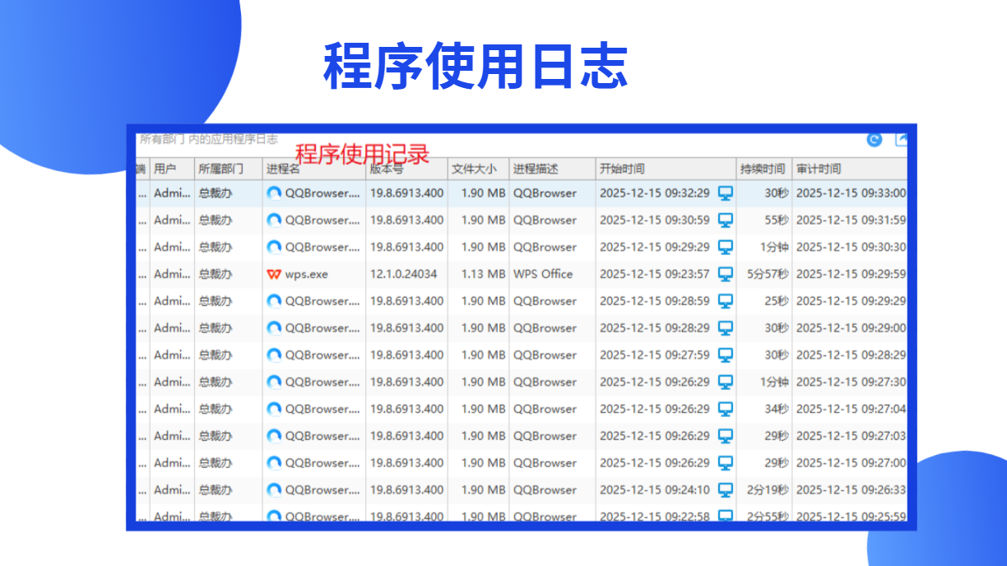
Task: Click the monitor icon beside start time 09:28:29
Action: click(x=726, y=328)
